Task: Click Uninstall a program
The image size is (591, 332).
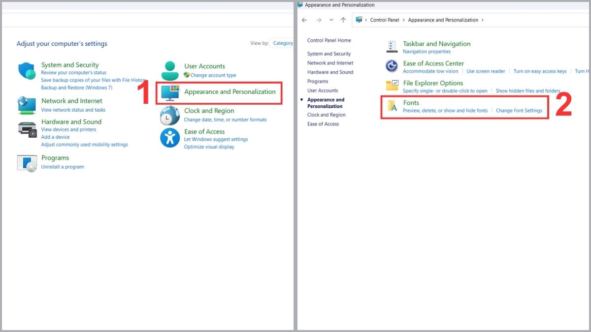Action: 63,167
